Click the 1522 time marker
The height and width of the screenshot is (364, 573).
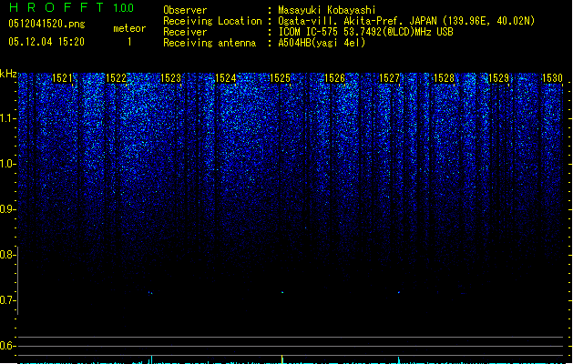pyautogui.click(x=116, y=78)
